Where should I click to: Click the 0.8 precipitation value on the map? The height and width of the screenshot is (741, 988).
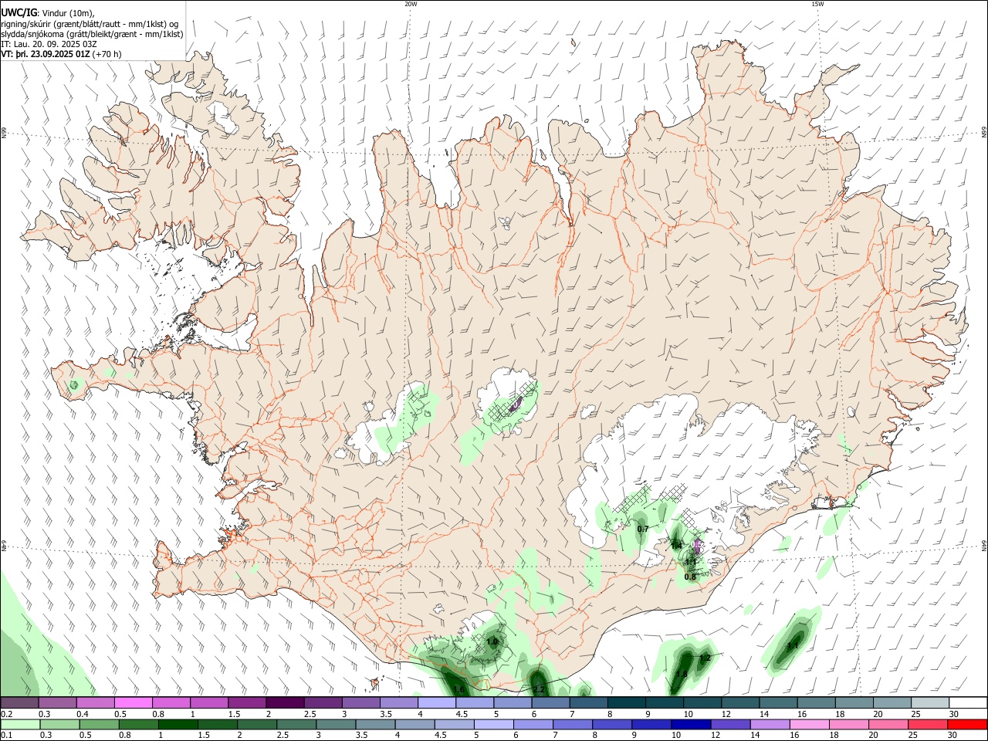point(690,577)
